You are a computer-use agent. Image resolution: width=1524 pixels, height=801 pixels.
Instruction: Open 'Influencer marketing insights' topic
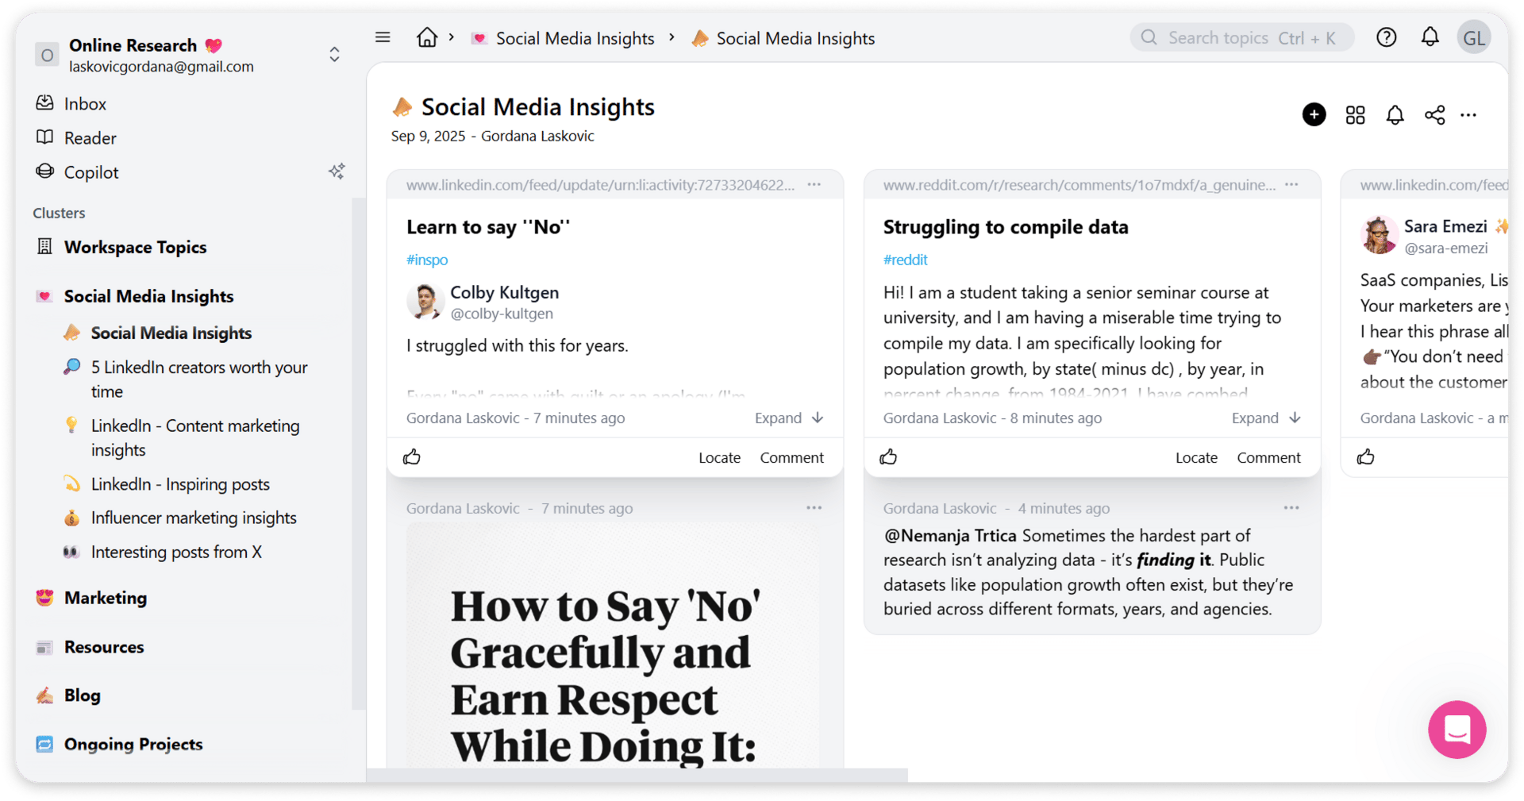(x=194, y=518)
